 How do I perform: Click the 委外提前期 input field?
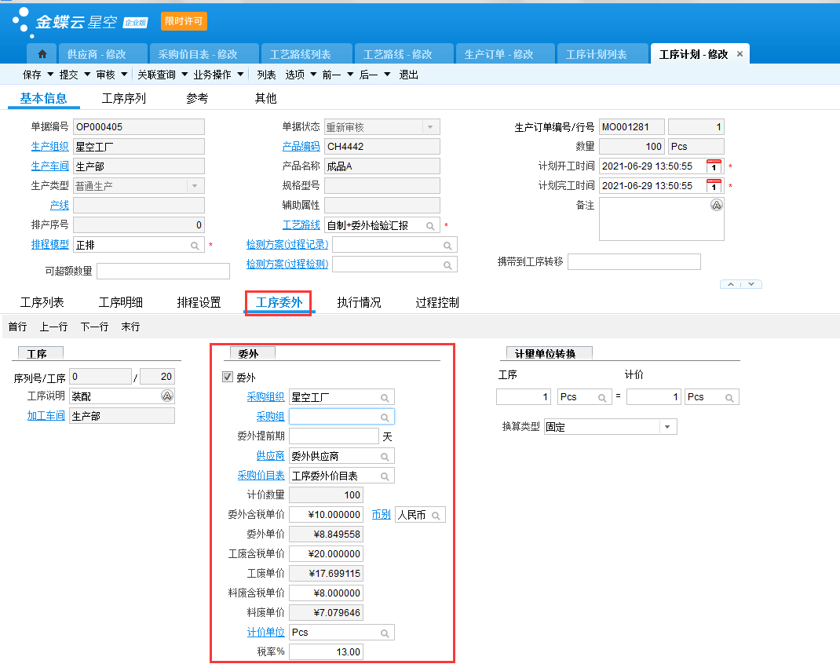pyautogui.click(x=334, y=436)
